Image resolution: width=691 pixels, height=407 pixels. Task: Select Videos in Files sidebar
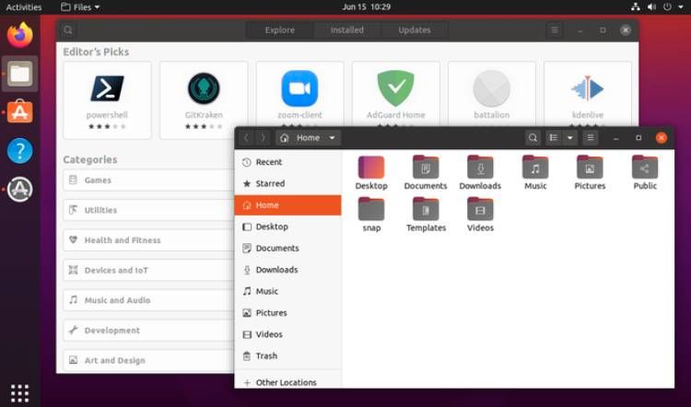point(287,334)
